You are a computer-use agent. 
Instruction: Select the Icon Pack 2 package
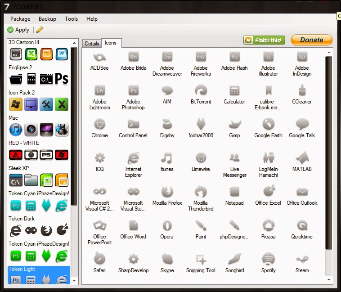[x=39, y=101]
